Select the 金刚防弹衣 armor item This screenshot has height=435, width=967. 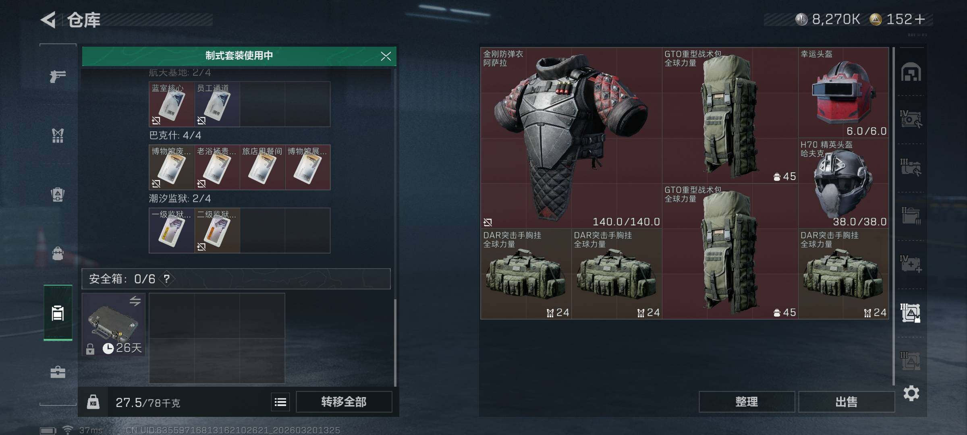coord(571,138)
